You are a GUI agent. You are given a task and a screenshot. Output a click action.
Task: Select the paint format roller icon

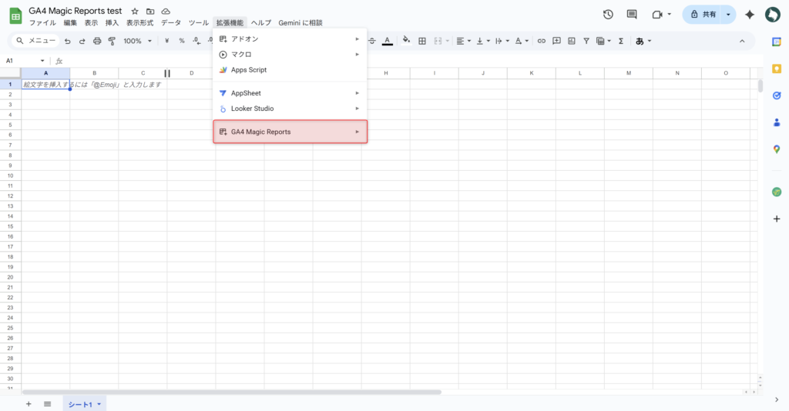point(112,42)
